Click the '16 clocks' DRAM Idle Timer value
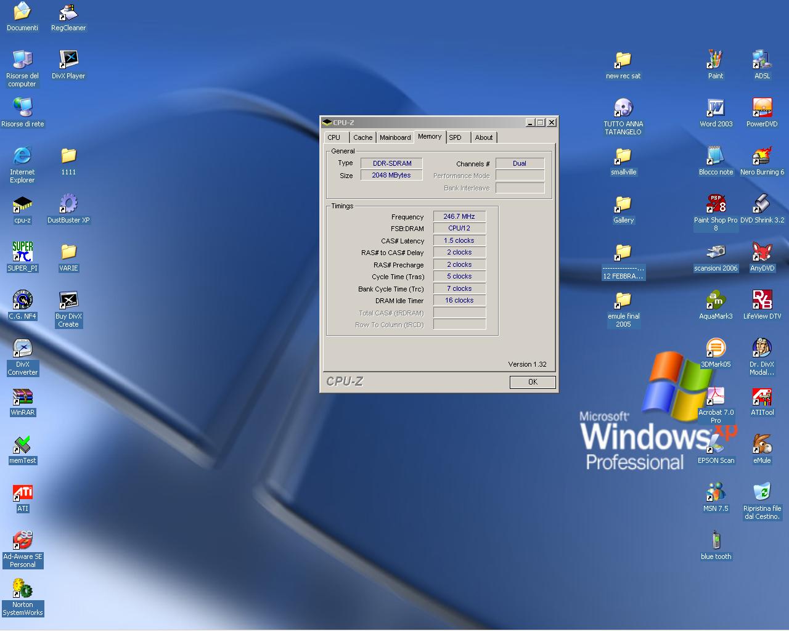The image size is (789, 631). tap(459, 300)
